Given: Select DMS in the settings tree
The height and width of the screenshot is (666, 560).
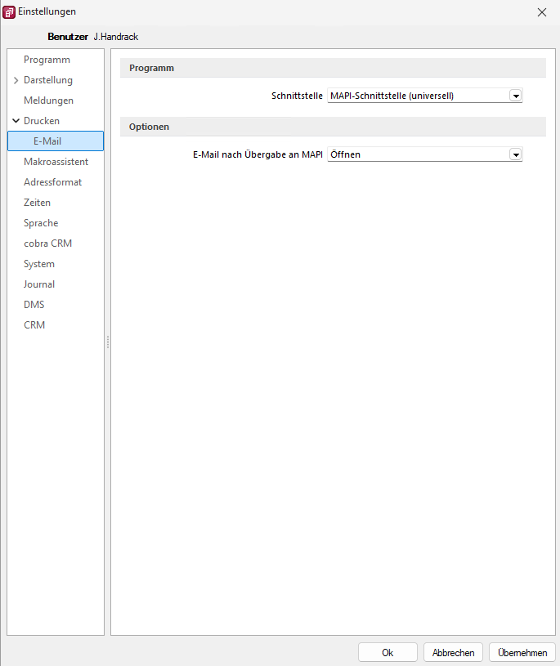Looking at the screenshot, I should (34, 305).
